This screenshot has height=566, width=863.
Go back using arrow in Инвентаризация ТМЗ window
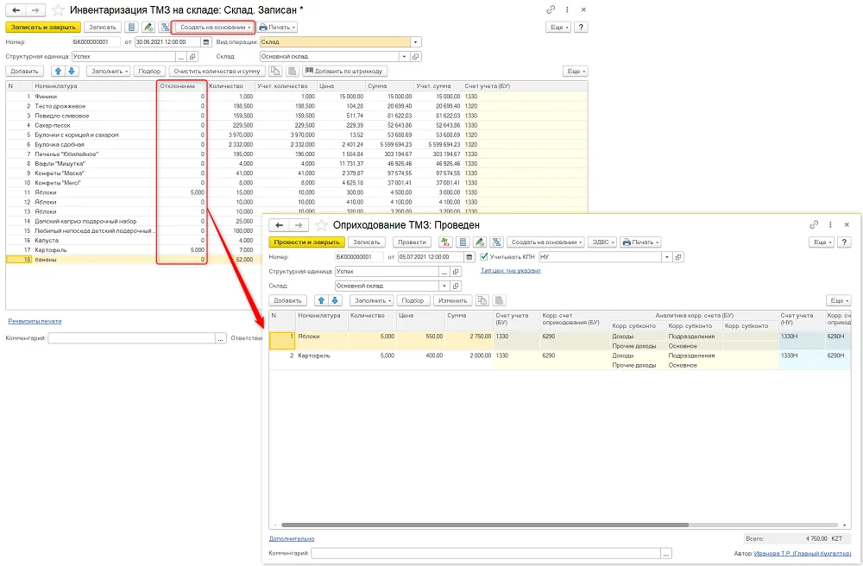[x=16, y=9]
